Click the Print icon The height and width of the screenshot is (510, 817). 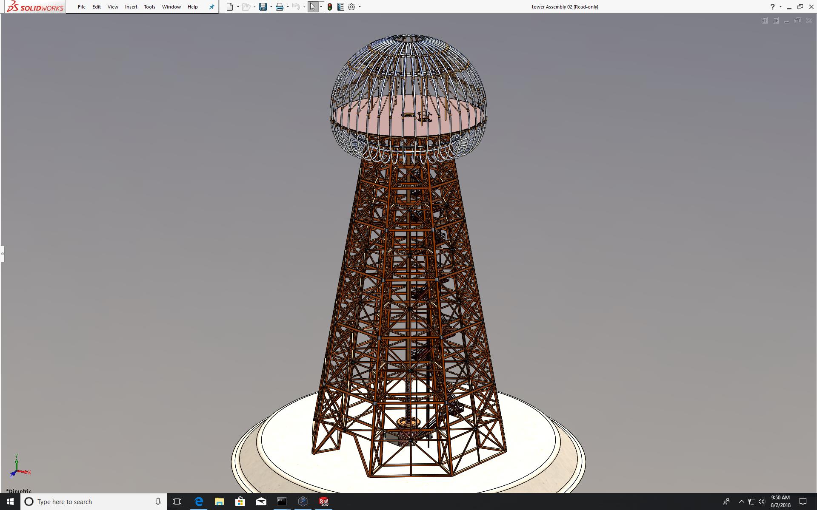pyautogui.click(x=280, y=7)
